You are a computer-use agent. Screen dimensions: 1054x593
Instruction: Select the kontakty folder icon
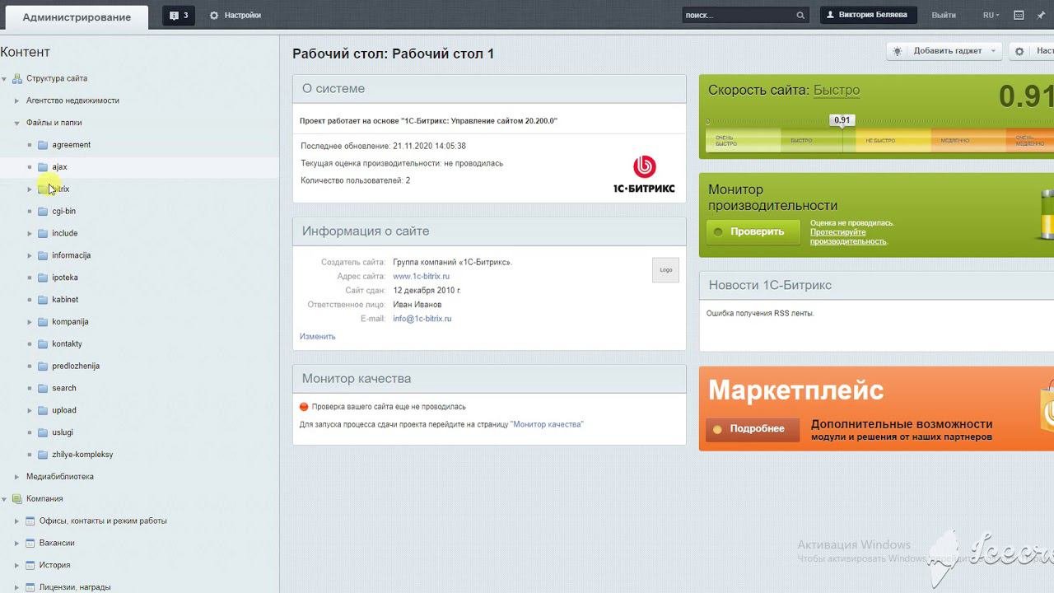[43, 344]
